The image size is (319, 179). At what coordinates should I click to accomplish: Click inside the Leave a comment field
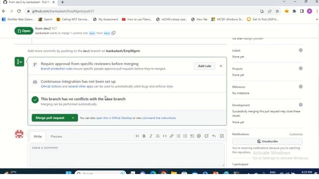[x=128, y=155]
